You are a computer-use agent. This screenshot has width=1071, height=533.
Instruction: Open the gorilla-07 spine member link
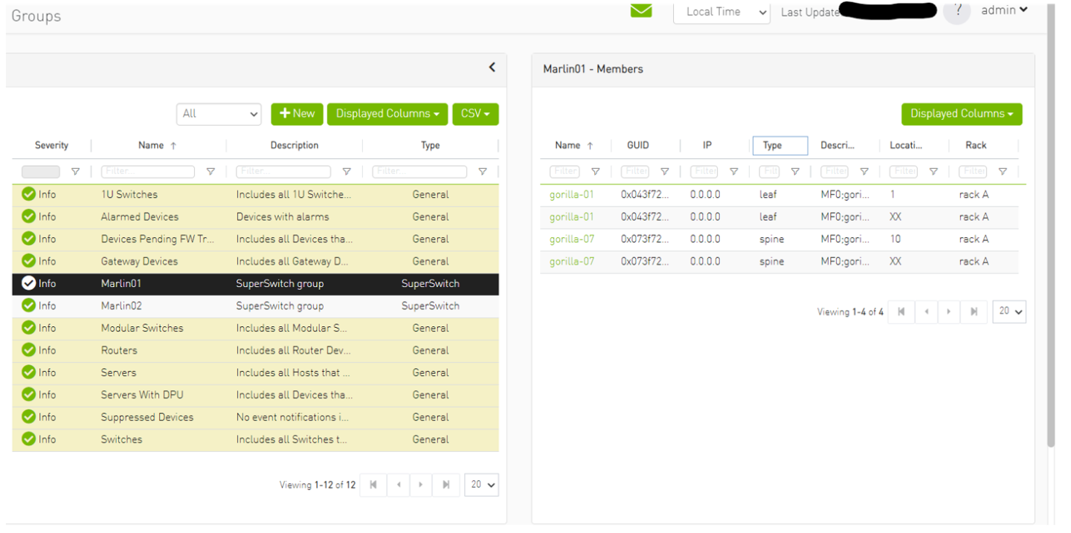pyautogui.click(x=571, y=239)
